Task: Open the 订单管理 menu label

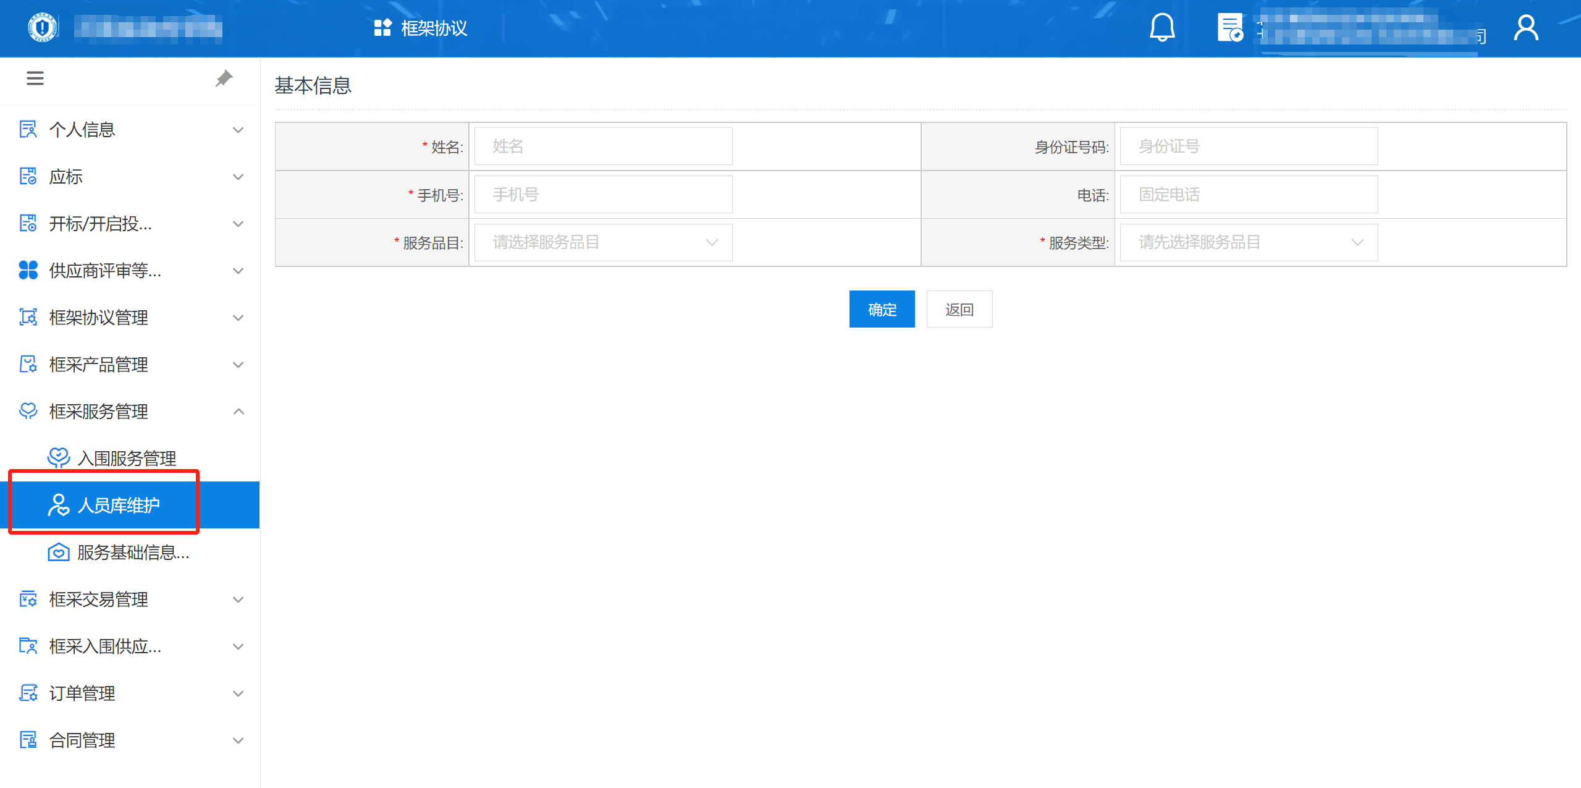Action: (x=82, y=693)
